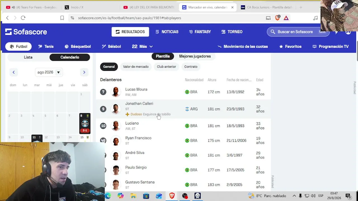358x201 pixels.
Task: Click the screen cast icon in address bar
Action: click(x=268, y=18)
